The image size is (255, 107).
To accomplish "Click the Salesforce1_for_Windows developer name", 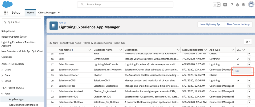I will pos(108,70).
